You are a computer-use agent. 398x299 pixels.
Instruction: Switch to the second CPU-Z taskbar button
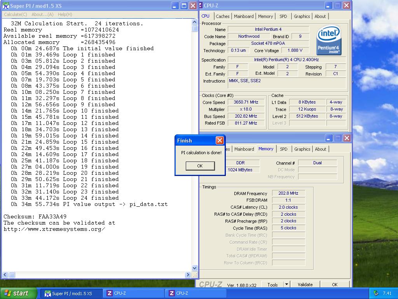click(x=196, y=294)
